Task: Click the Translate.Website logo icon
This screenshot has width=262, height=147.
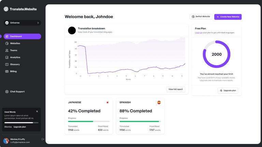Action: point(6,9)
